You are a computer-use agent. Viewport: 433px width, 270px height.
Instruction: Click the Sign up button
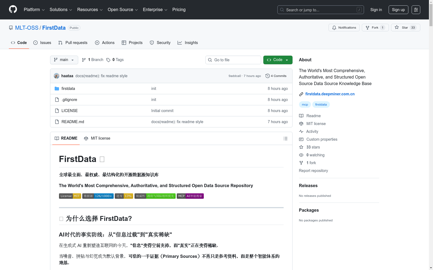click(x=398, y=10)
